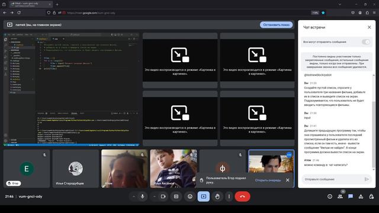
Task: Toggle the camera in Meet toolbar
Action: tap(163, 196)
